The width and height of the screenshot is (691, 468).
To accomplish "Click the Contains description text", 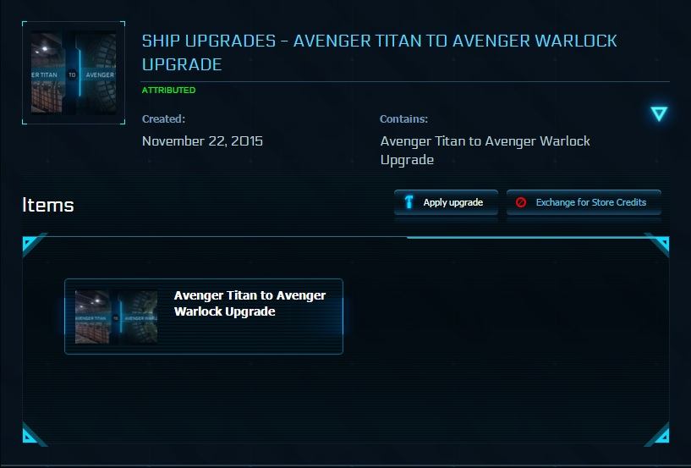I will (x=485, y=150).
